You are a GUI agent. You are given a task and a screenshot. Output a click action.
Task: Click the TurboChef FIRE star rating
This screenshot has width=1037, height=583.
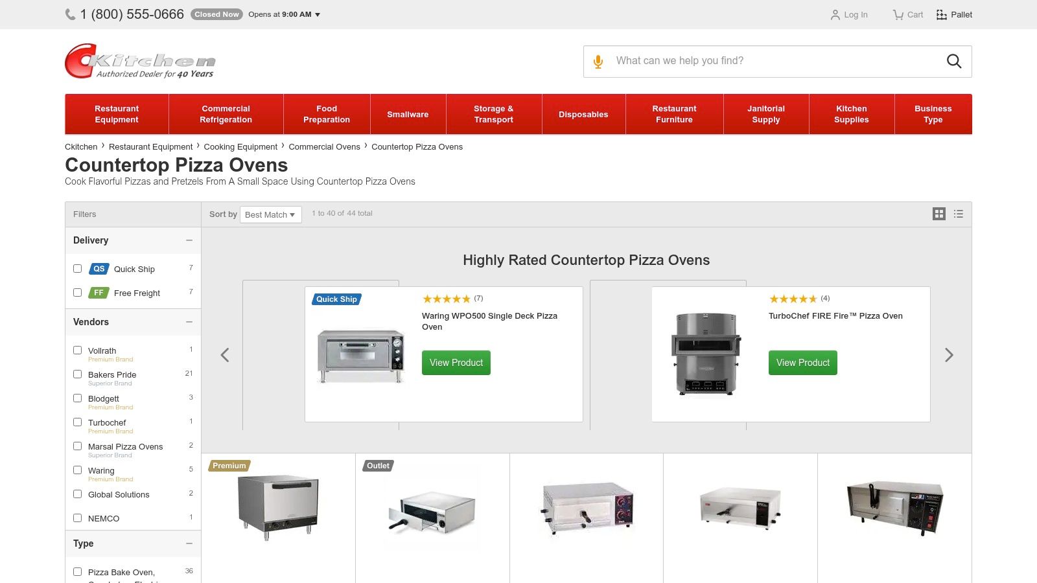pos(793,299)
